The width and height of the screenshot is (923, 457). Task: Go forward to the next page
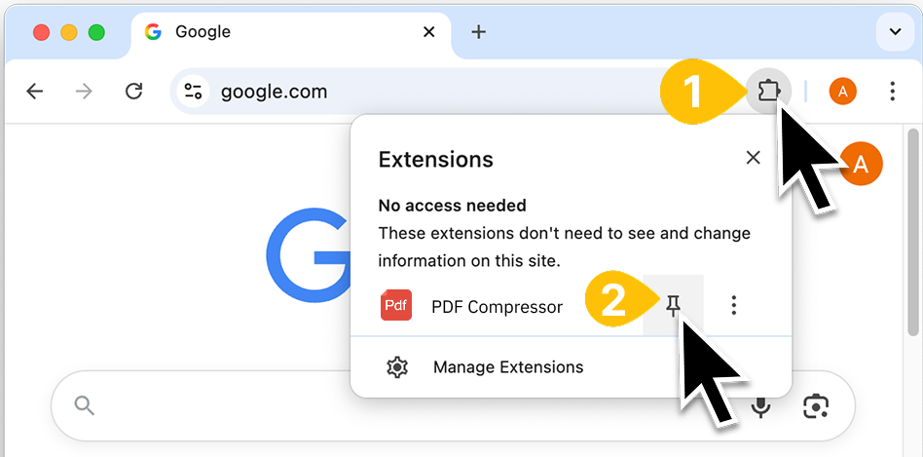tap(85, 92)
